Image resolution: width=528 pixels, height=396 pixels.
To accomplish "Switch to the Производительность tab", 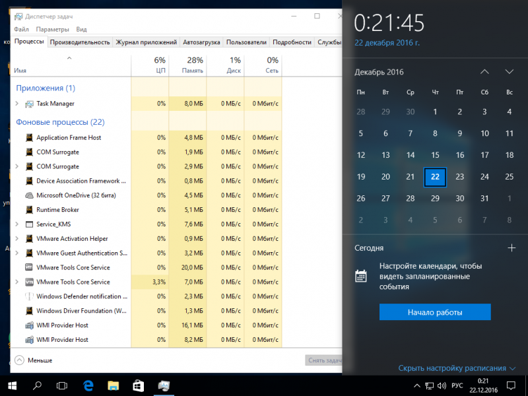I will [80, 42].
